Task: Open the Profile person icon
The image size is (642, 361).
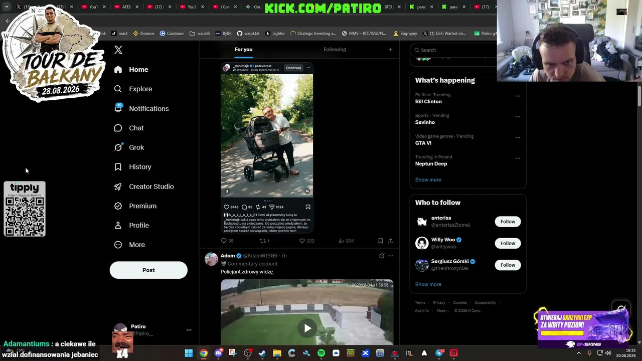Action: point(118,225)
